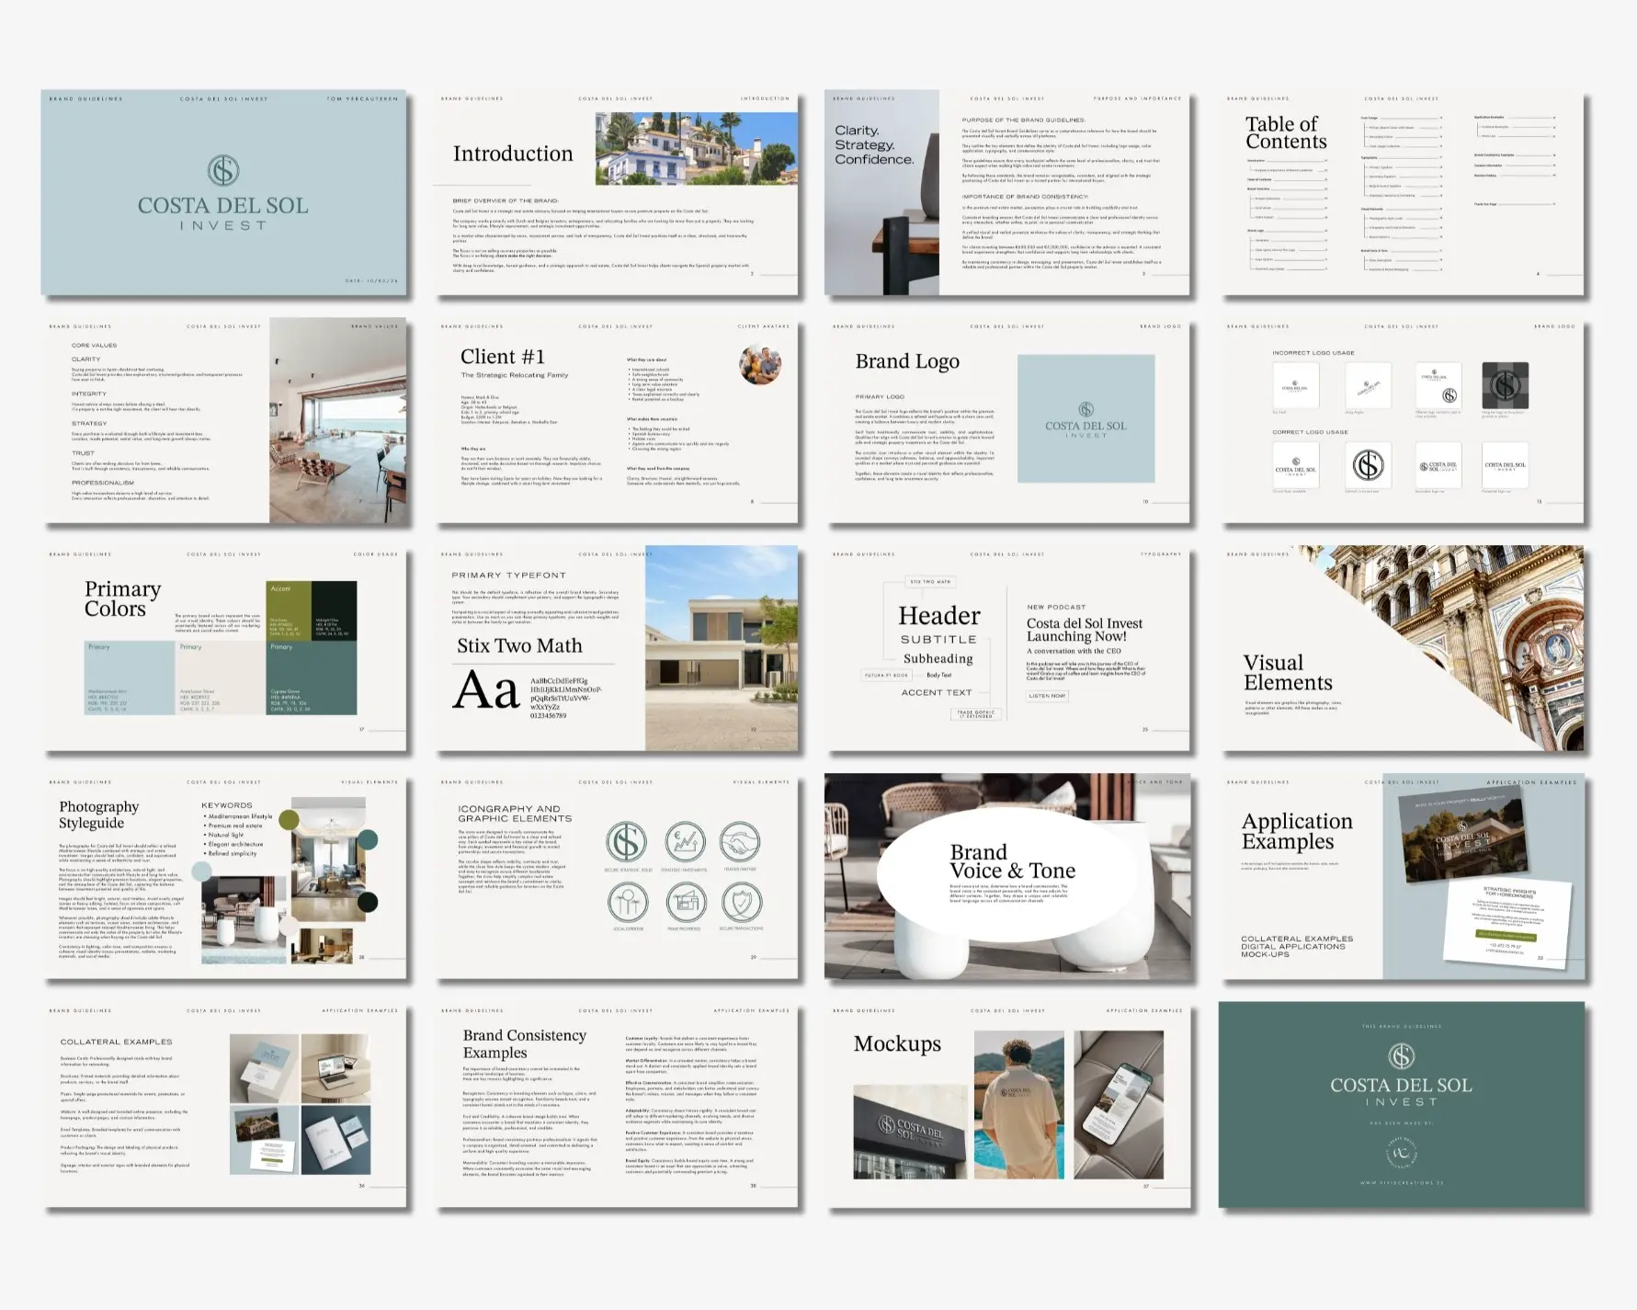This screenshot has height=1310, width=1637.
Task: Click the CORE VALUES heading
Action: 95,346
